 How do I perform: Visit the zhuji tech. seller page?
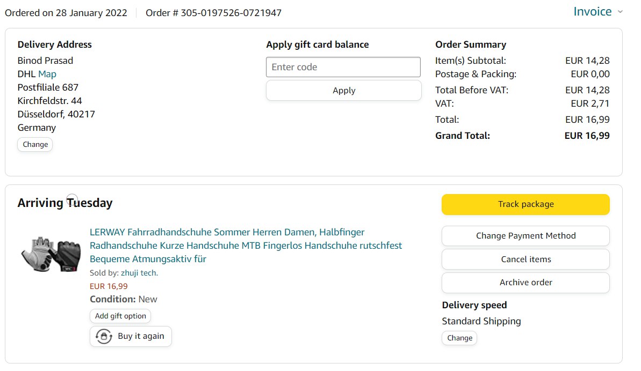[x=139, y=273]
